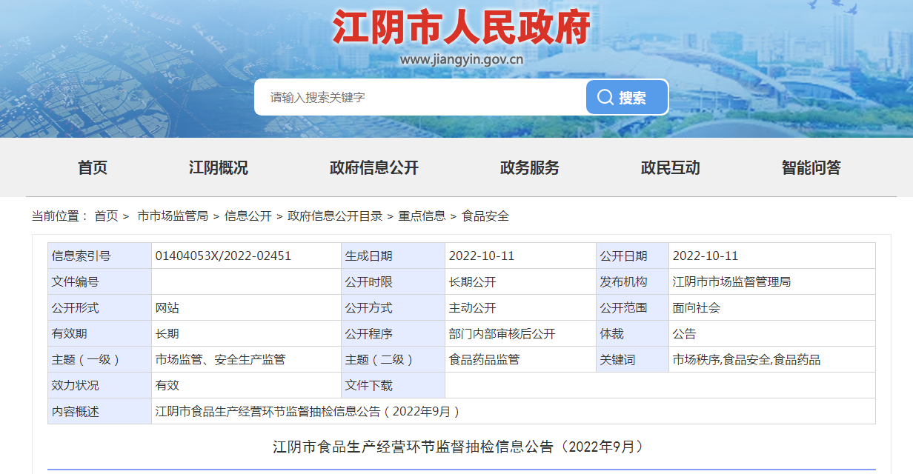Select the 公开时限 label cell
Viewport: 913px width, 474px height.
point(394,282)
